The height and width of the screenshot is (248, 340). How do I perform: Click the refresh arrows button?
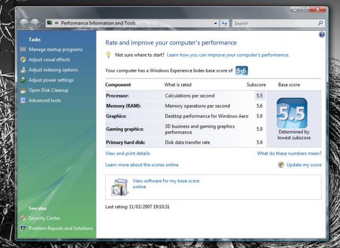pos(224,23)
